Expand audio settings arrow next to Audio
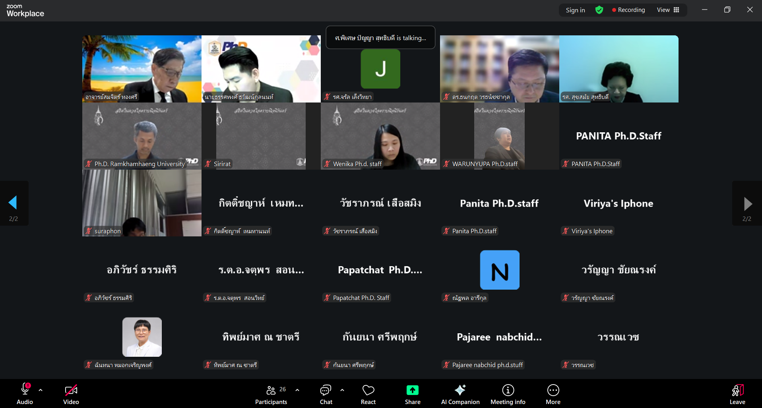The image size is (762, 408). tap(41, 390)
